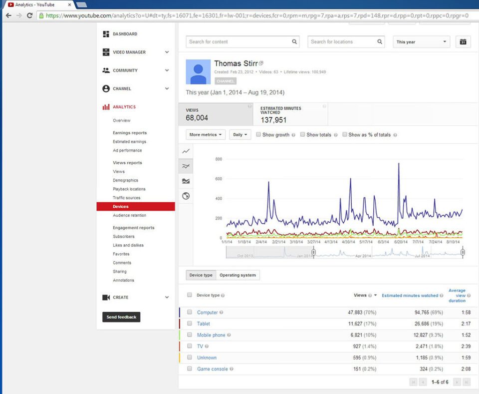Viewport: 479px width, 394px height.
Task: Select the Views metric tab
Action: 216,114
